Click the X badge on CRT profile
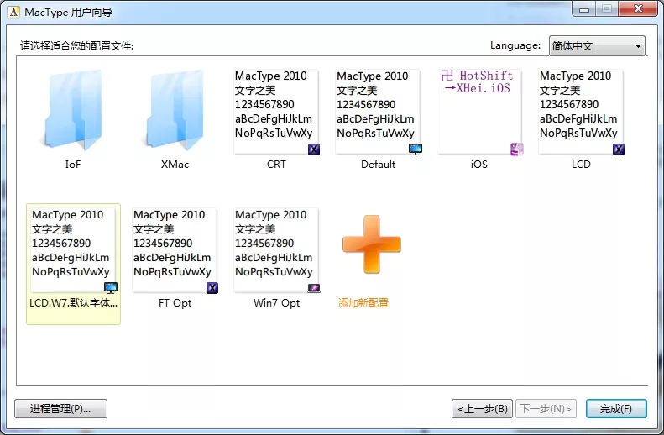Image resolution: width=664 pixels, height=435 pixels. [x=314, y=149]
